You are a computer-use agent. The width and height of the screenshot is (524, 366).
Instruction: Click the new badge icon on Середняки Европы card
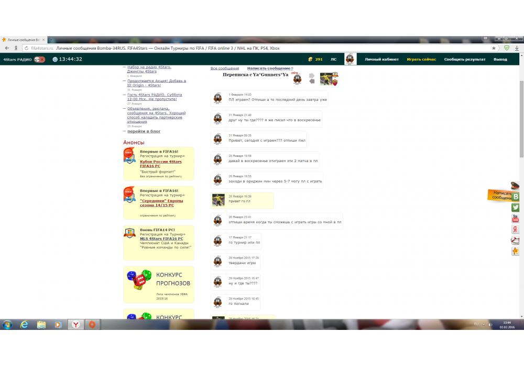click(x=129, y=195)
